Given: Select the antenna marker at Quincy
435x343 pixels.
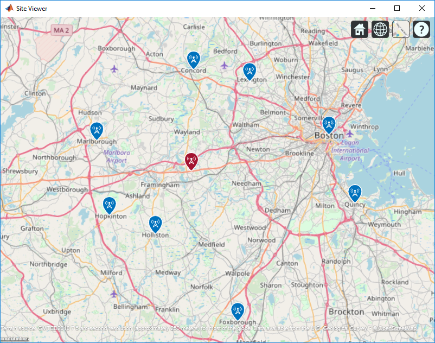Looking at the screenshot, I should coord(355,193).
